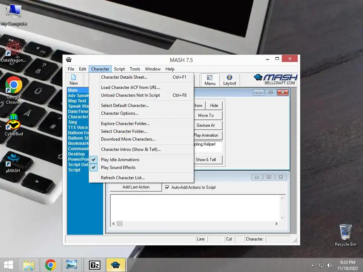Screen dimensions: 363x272
Task: Choose Load Character ACF from URL
Action: point(141,87)
